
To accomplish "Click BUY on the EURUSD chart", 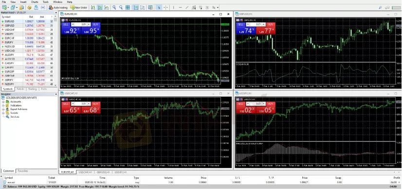I will coord(95,24).
